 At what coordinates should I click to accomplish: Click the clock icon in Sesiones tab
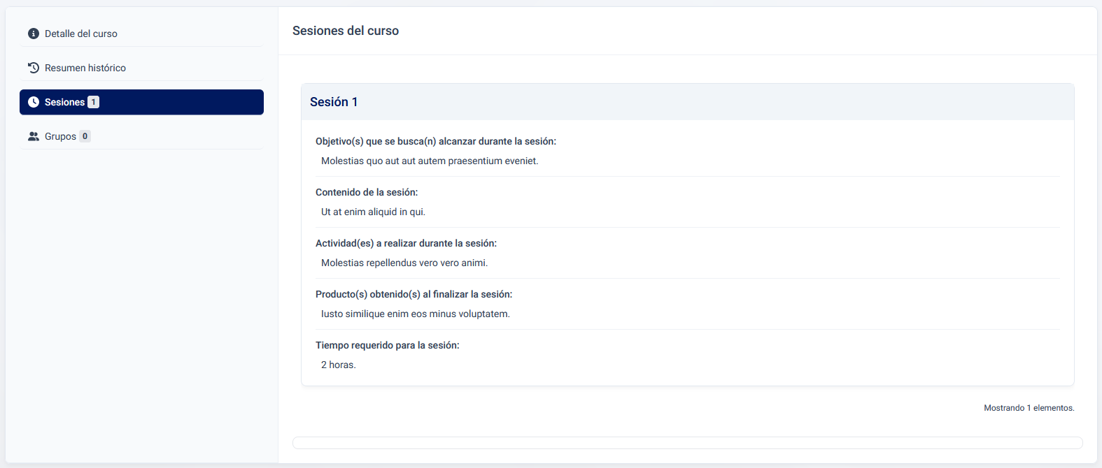[34, 102]
